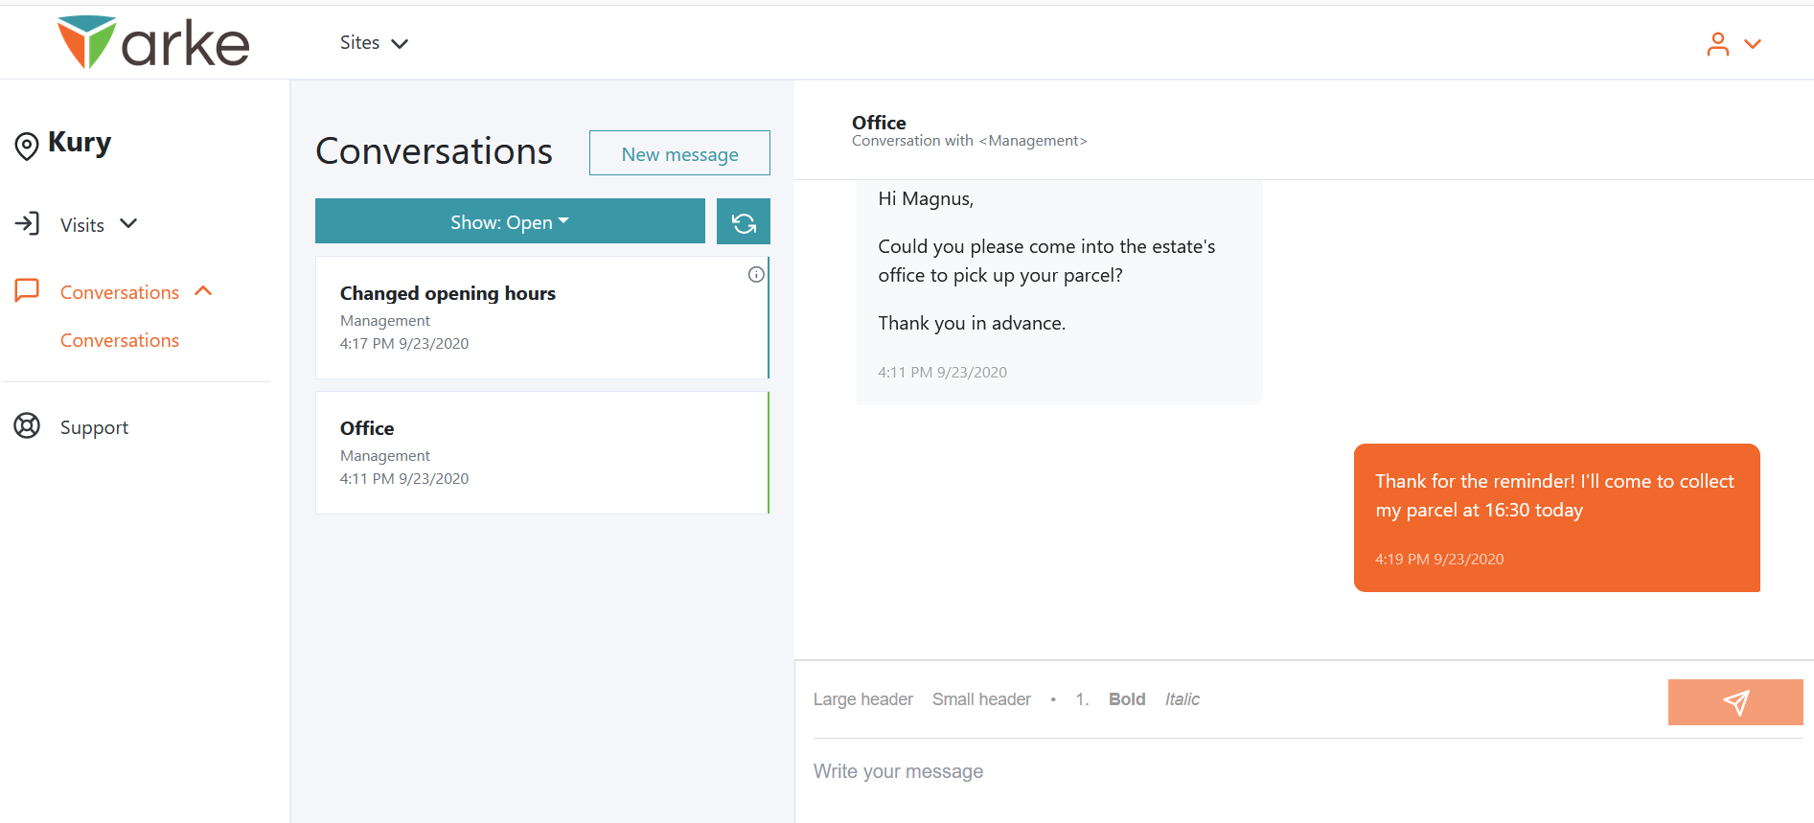
Task: Send the message with paper plane button
Action: pos(1735,702)
